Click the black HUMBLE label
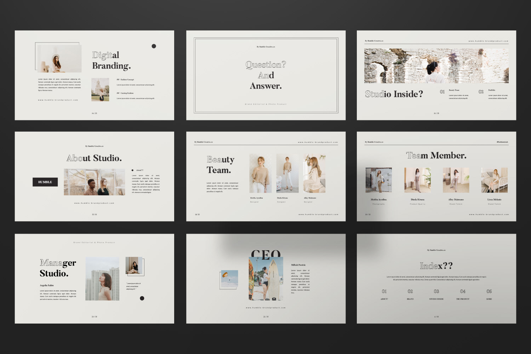531x354 pixels. 45,182
